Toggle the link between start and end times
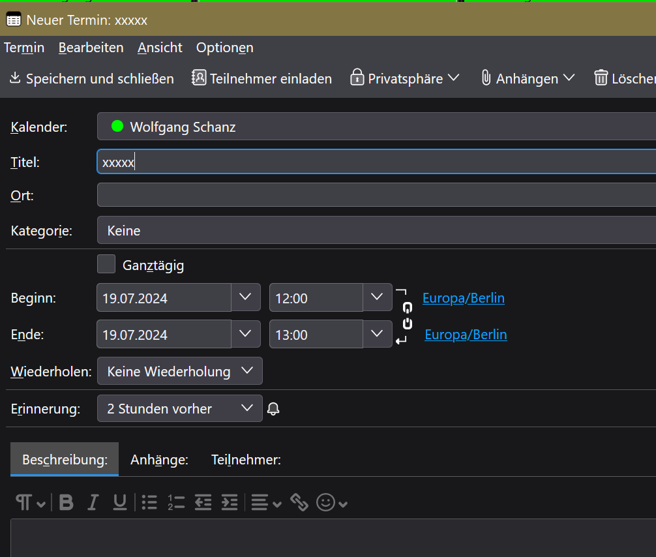656x557 pixels. 408,316
